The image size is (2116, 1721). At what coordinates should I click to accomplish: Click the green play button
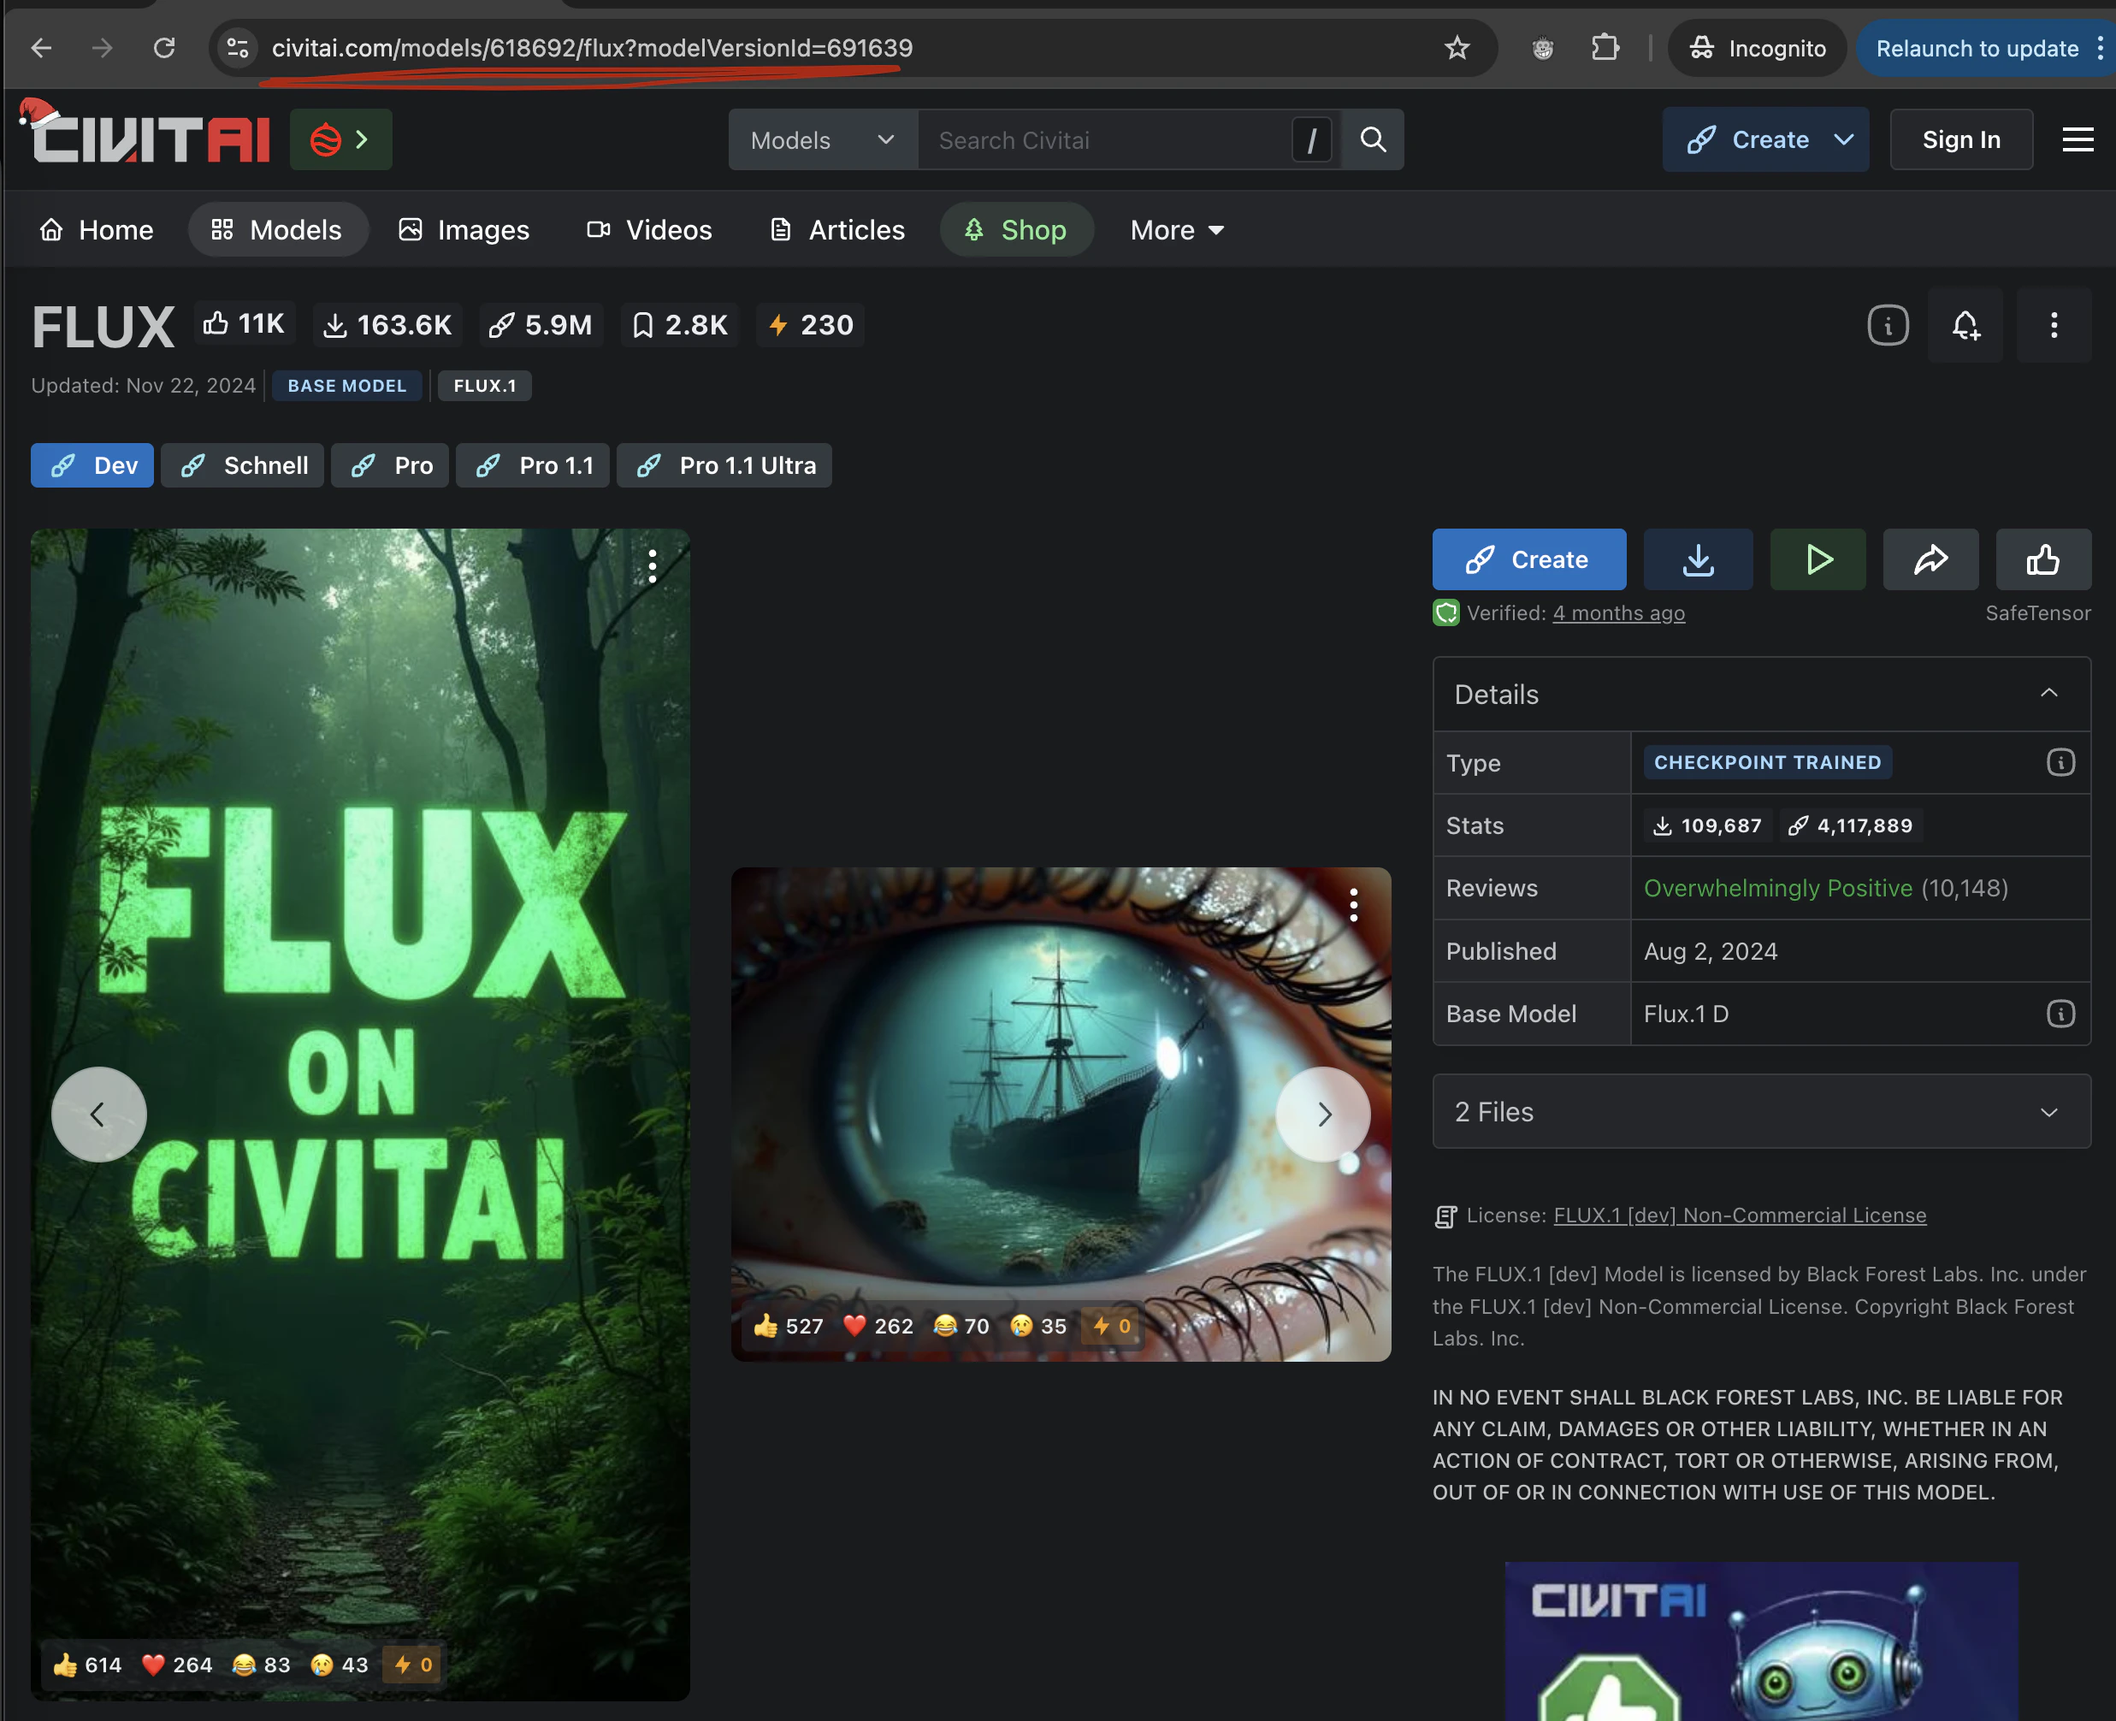[1818, 560]
